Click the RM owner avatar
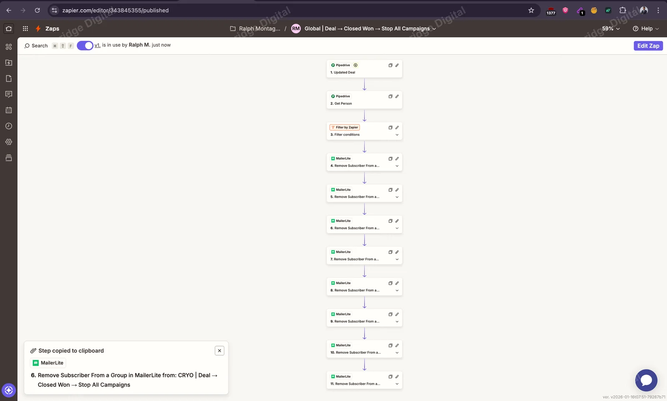The width and height of the screenshot is (667, 401). 296,29
